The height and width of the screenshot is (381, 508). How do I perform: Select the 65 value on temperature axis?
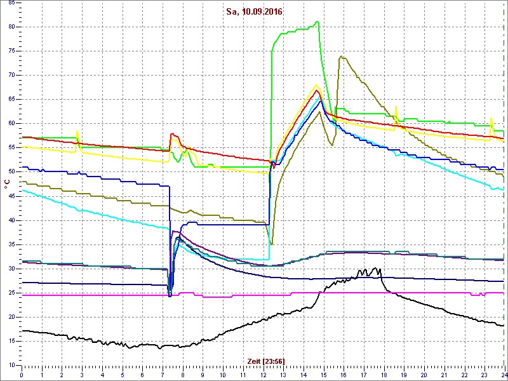click(x=11, y=100)
